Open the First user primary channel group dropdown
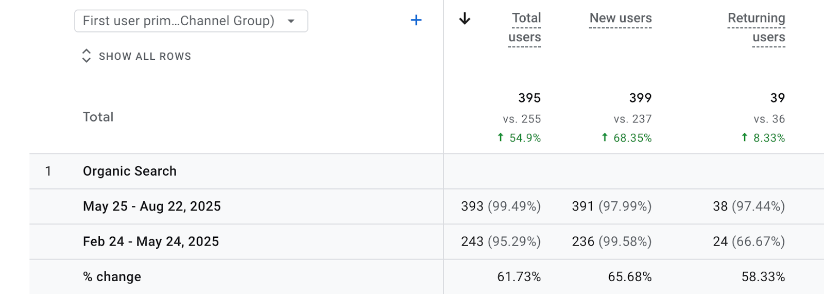824x294 pixels. 179,21
